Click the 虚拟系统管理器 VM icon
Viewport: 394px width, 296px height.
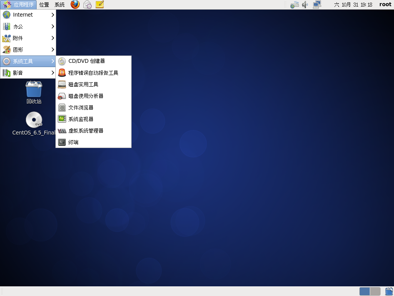coord(62,131)
